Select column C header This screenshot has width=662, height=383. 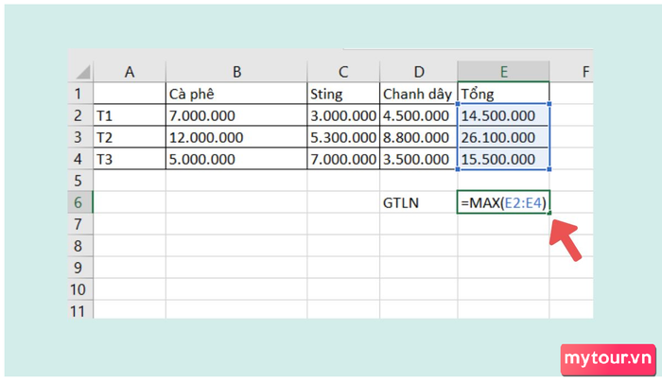343,72
